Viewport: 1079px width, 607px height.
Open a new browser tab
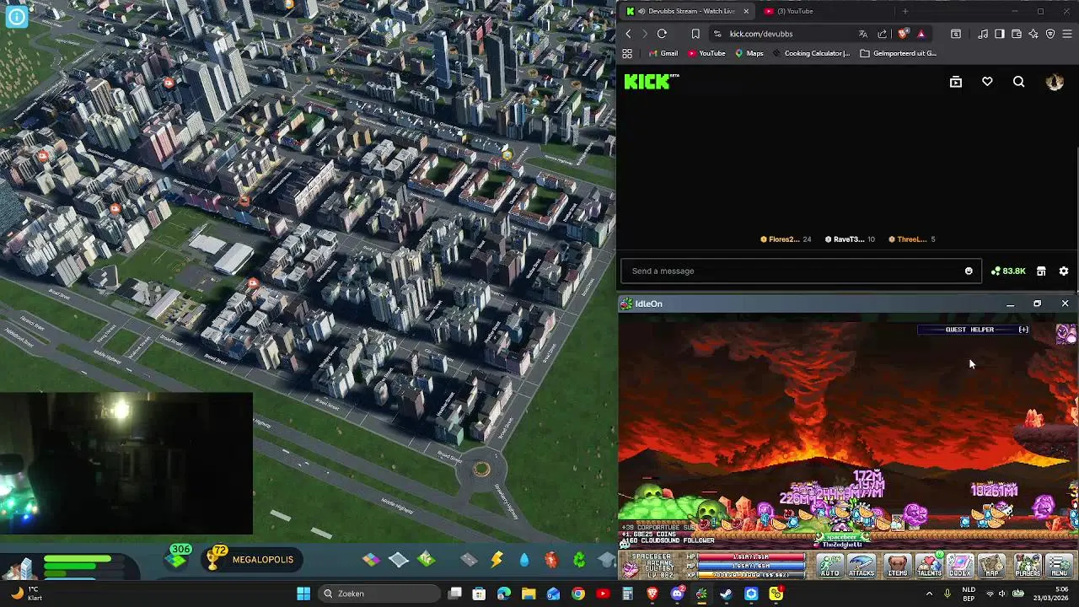[905, 11]
